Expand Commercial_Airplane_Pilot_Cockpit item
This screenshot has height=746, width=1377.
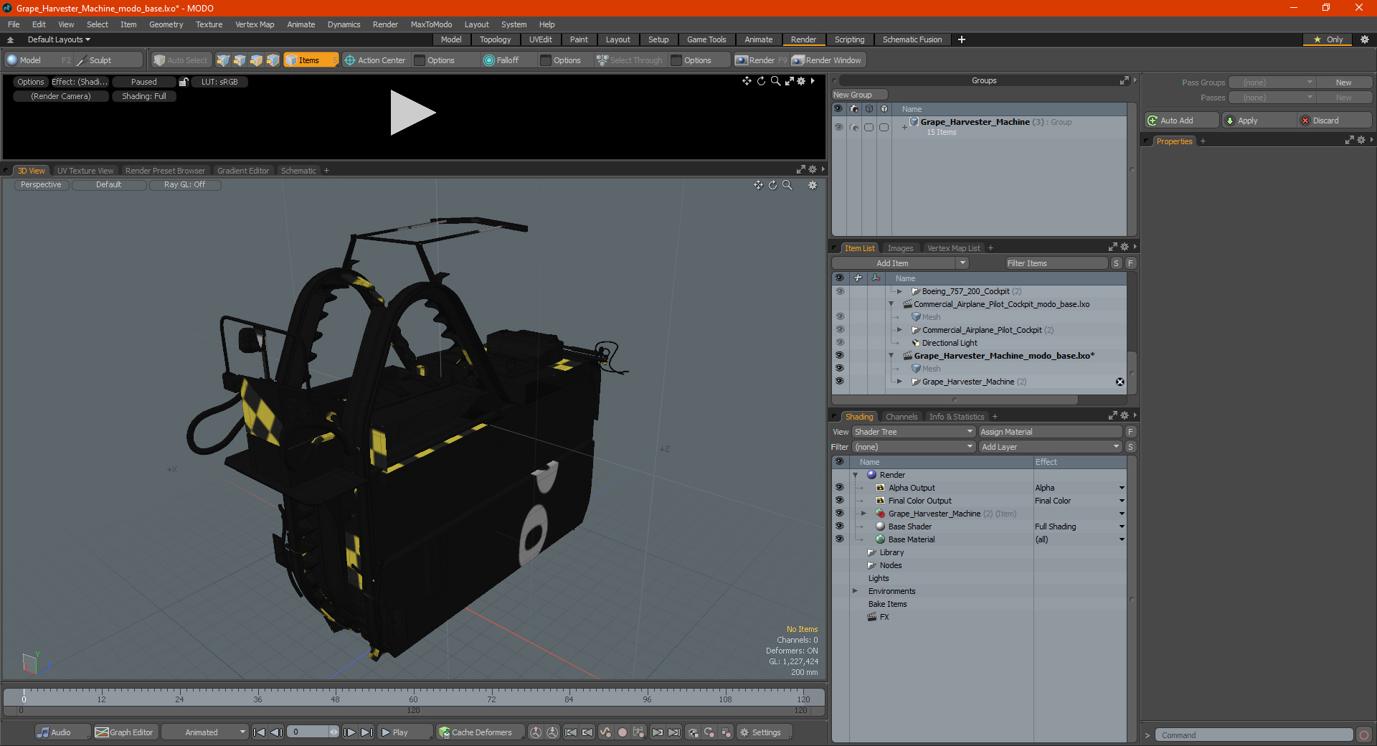coord(899,330)
